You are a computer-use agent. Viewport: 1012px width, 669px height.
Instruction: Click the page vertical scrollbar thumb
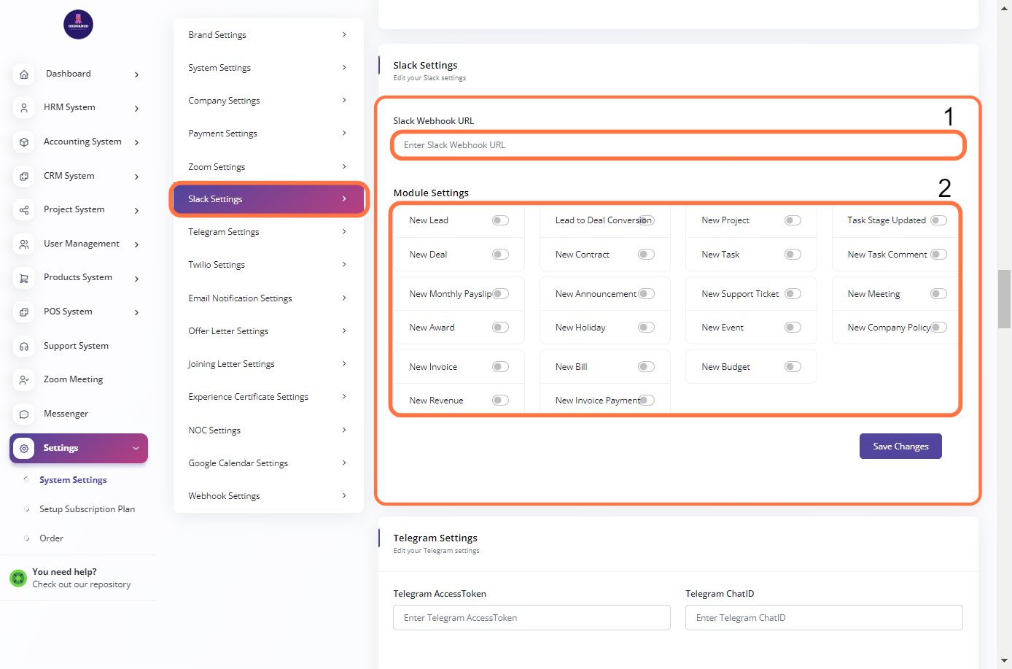[1004, 299]
